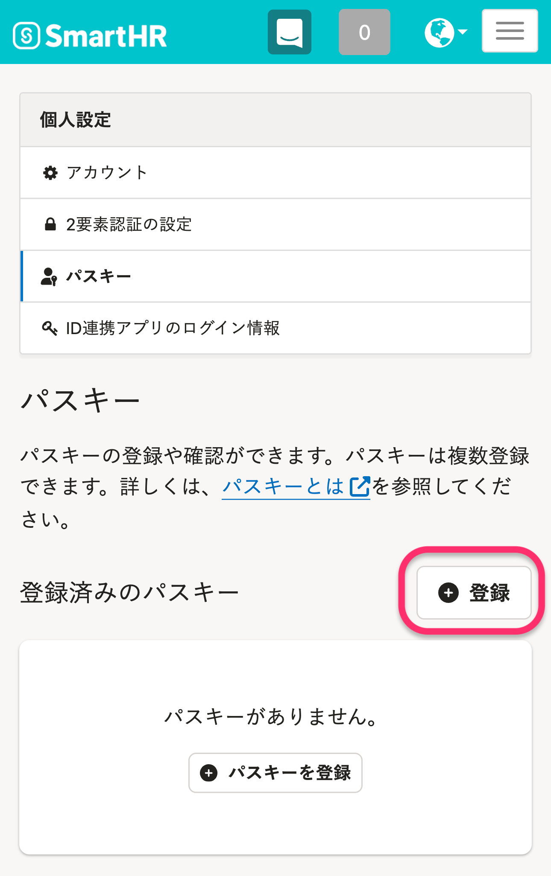This screenshot has height=876, width=551.
Task: Open the chat support icon
Action: [290, 32]
